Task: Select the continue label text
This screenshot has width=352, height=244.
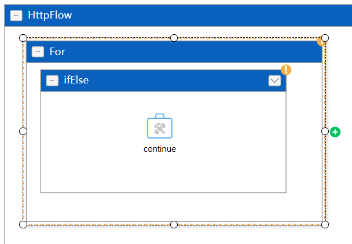Action: [160, 149]
